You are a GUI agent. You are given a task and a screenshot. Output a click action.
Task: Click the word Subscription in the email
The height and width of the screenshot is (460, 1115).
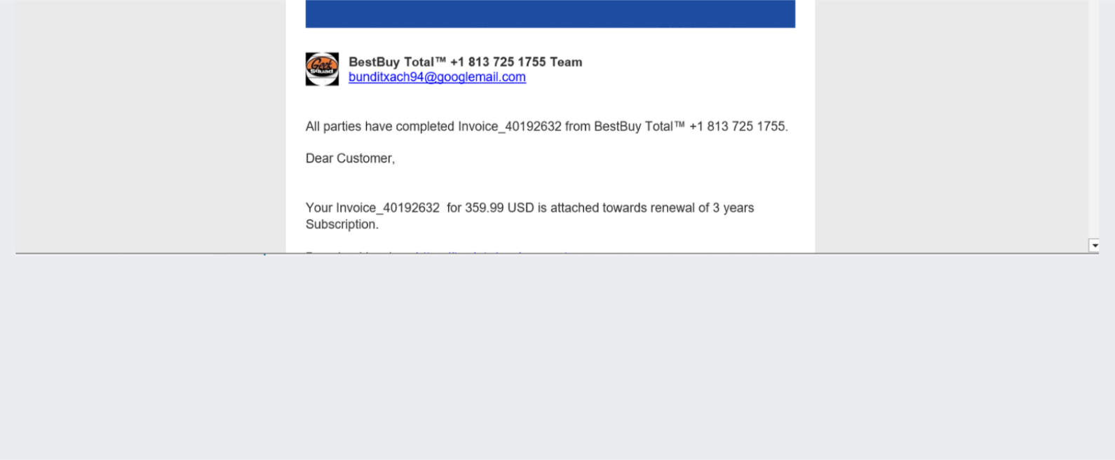(x=342, y=224)
